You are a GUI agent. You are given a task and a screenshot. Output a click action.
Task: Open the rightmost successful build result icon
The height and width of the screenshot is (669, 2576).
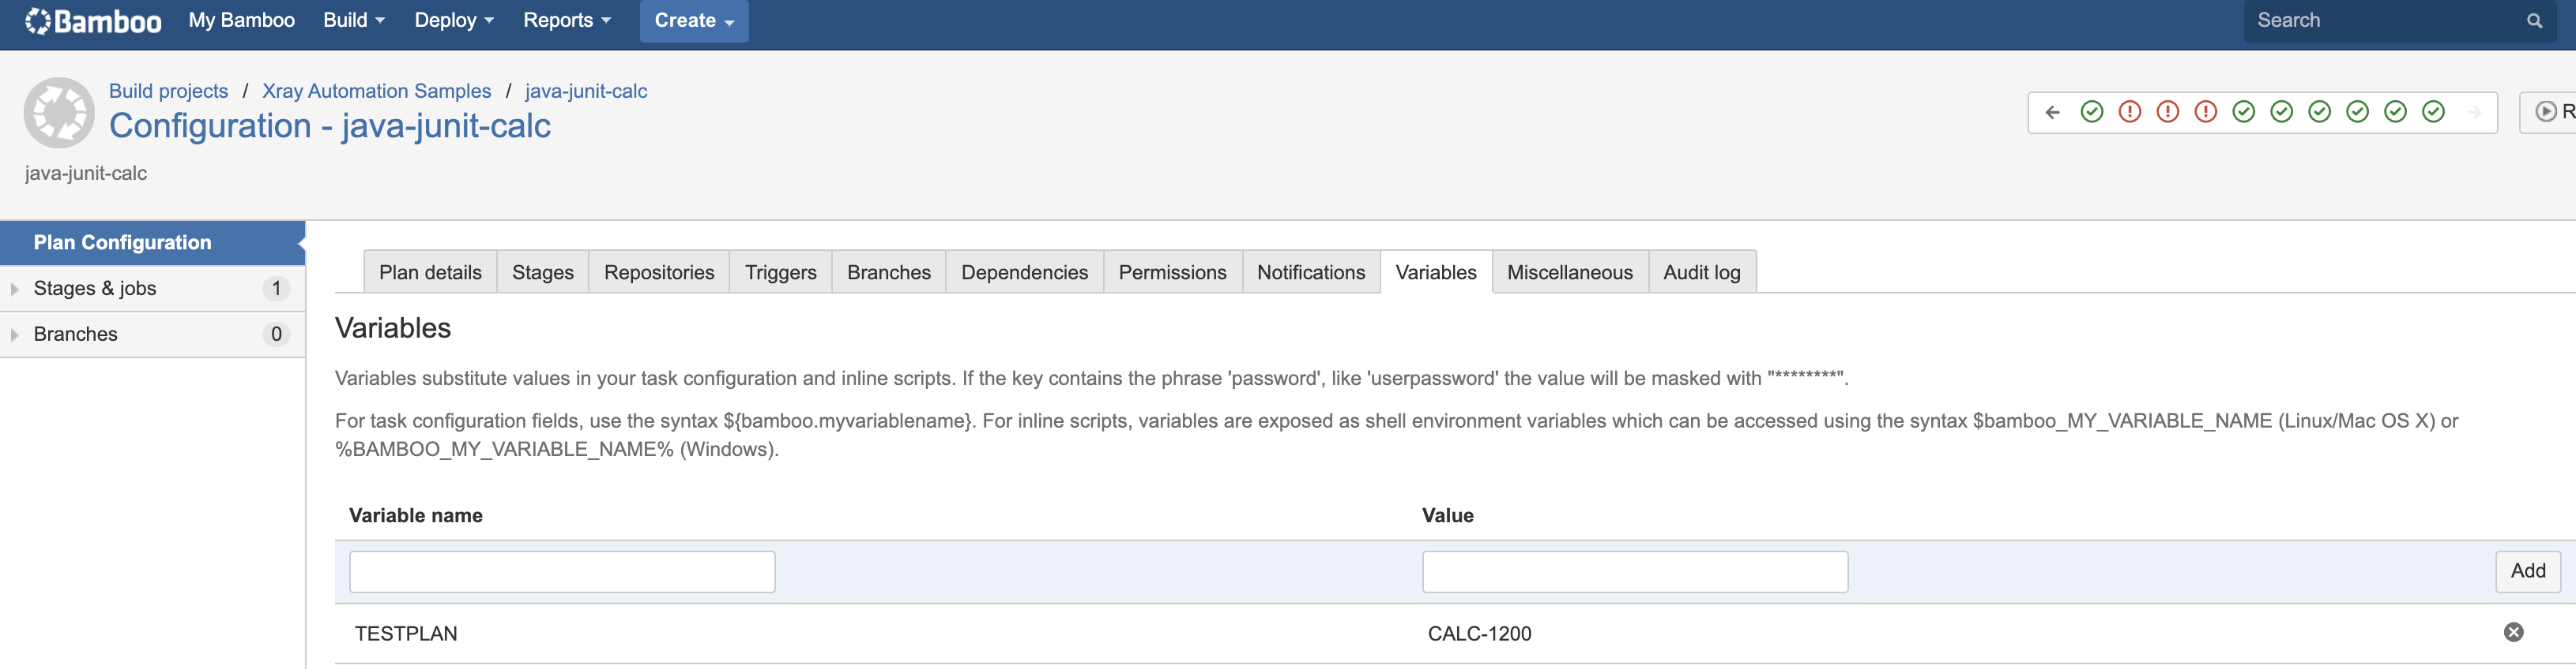click(2434, 112)
